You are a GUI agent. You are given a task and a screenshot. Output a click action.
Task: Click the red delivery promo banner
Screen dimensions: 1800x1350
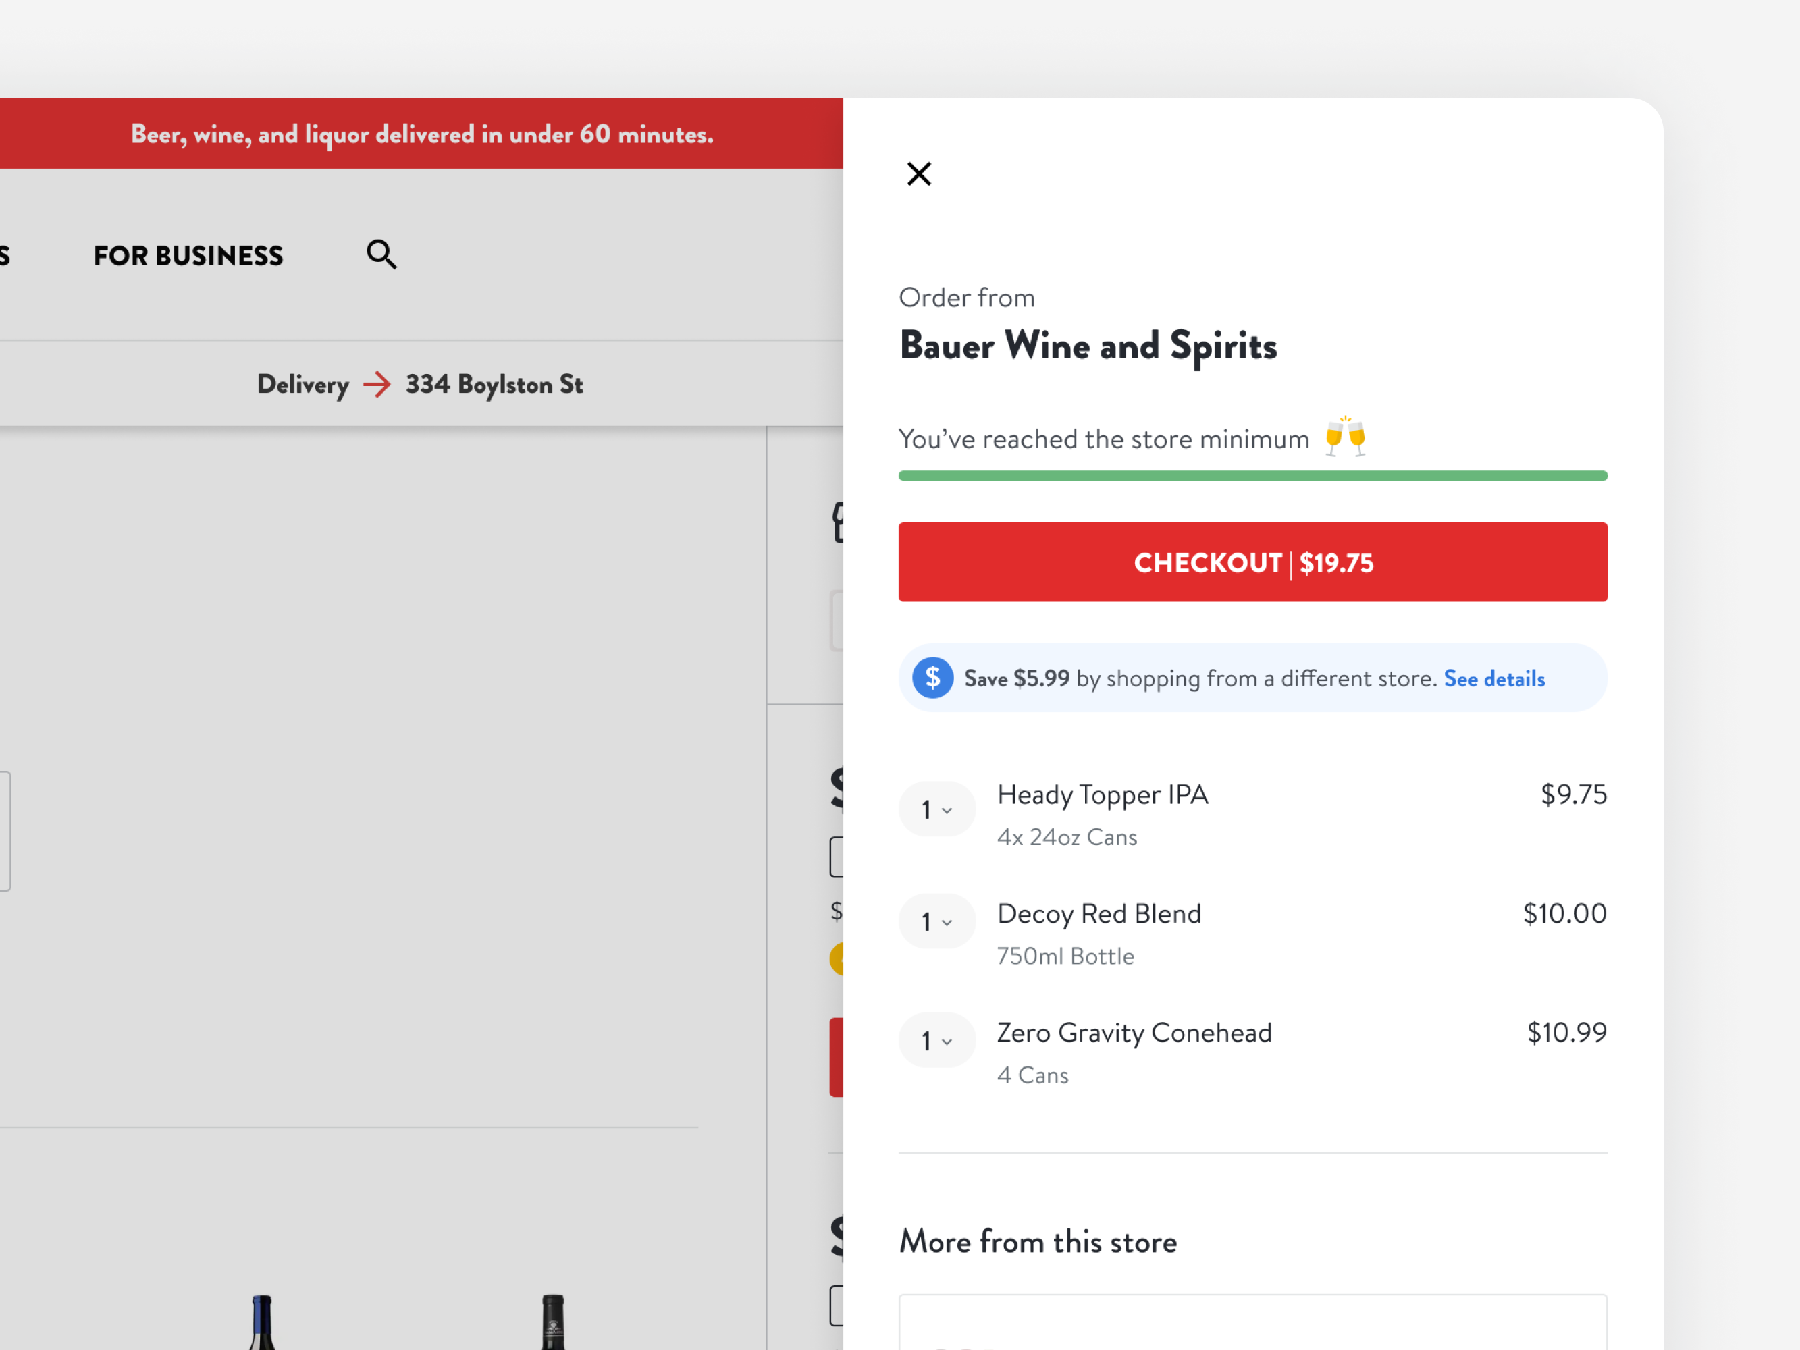pyautogui.click(x=421, y=134)
